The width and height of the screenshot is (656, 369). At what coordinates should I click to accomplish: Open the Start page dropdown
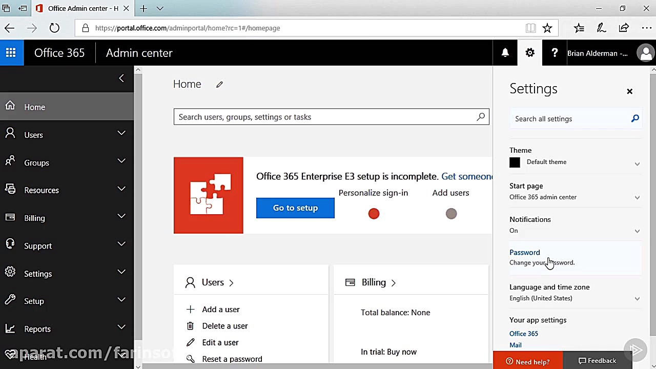point(637,197)
